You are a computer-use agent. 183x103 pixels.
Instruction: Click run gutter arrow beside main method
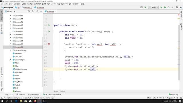tap(49, 31)
